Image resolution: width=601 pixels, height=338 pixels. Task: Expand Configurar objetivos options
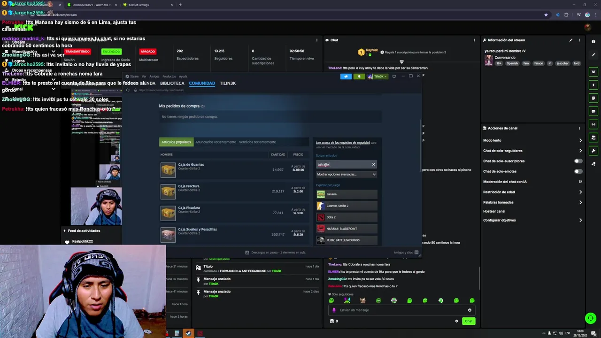coord(580,220)
